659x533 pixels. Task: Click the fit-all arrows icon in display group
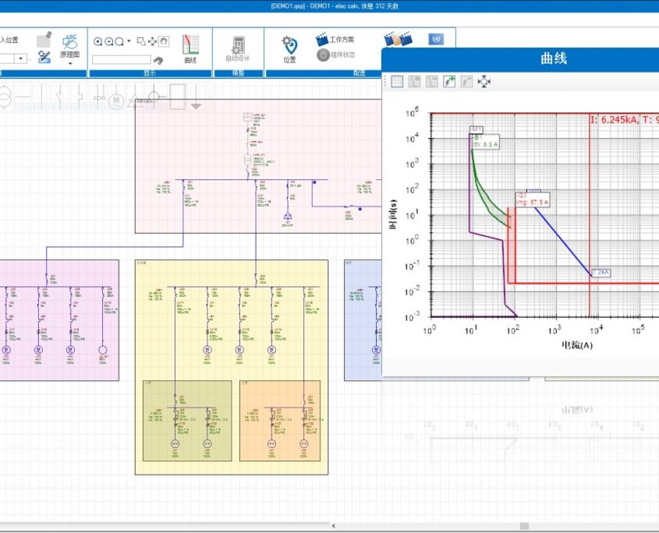(x=153, y=41)
